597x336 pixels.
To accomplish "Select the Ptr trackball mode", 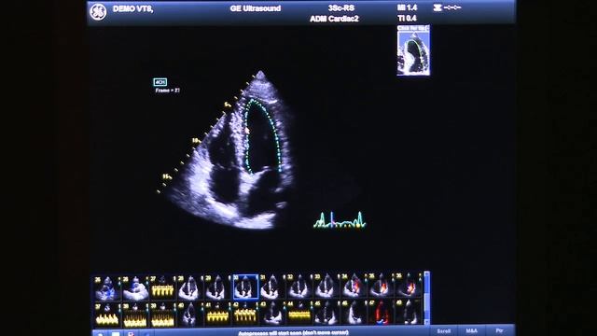I will [499, 331].
